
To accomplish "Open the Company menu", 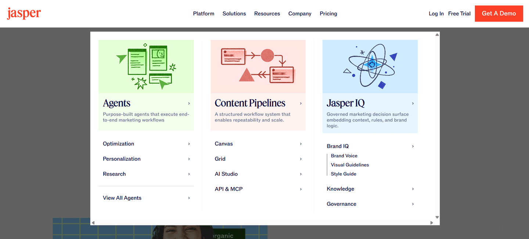I will [300, 14].
